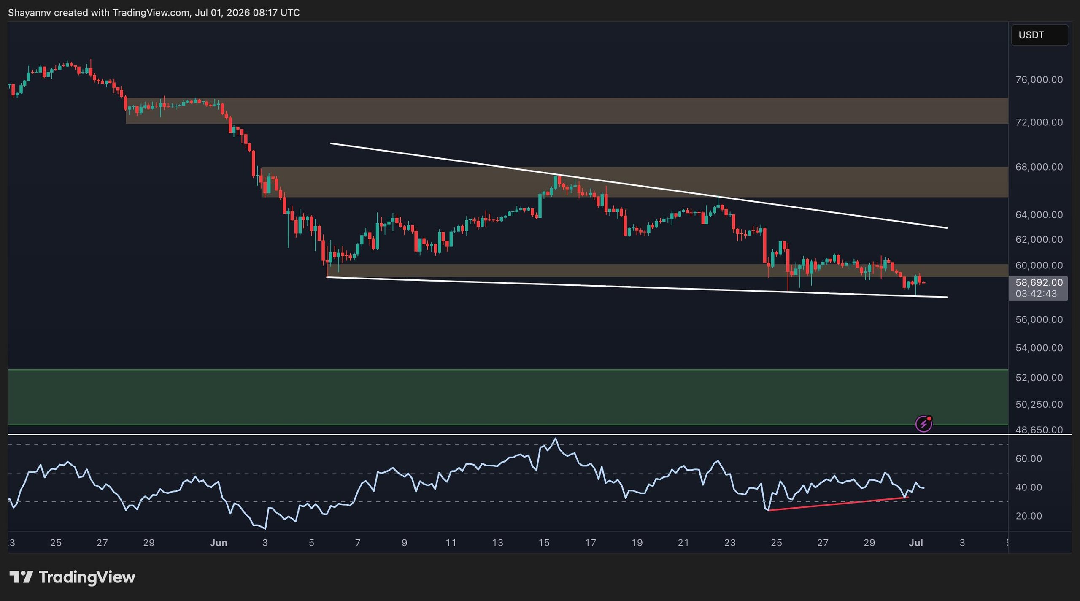This screenshot has width=1080, height=601.
Task: Click the current price label 58,692.00
Action: 1039,282
